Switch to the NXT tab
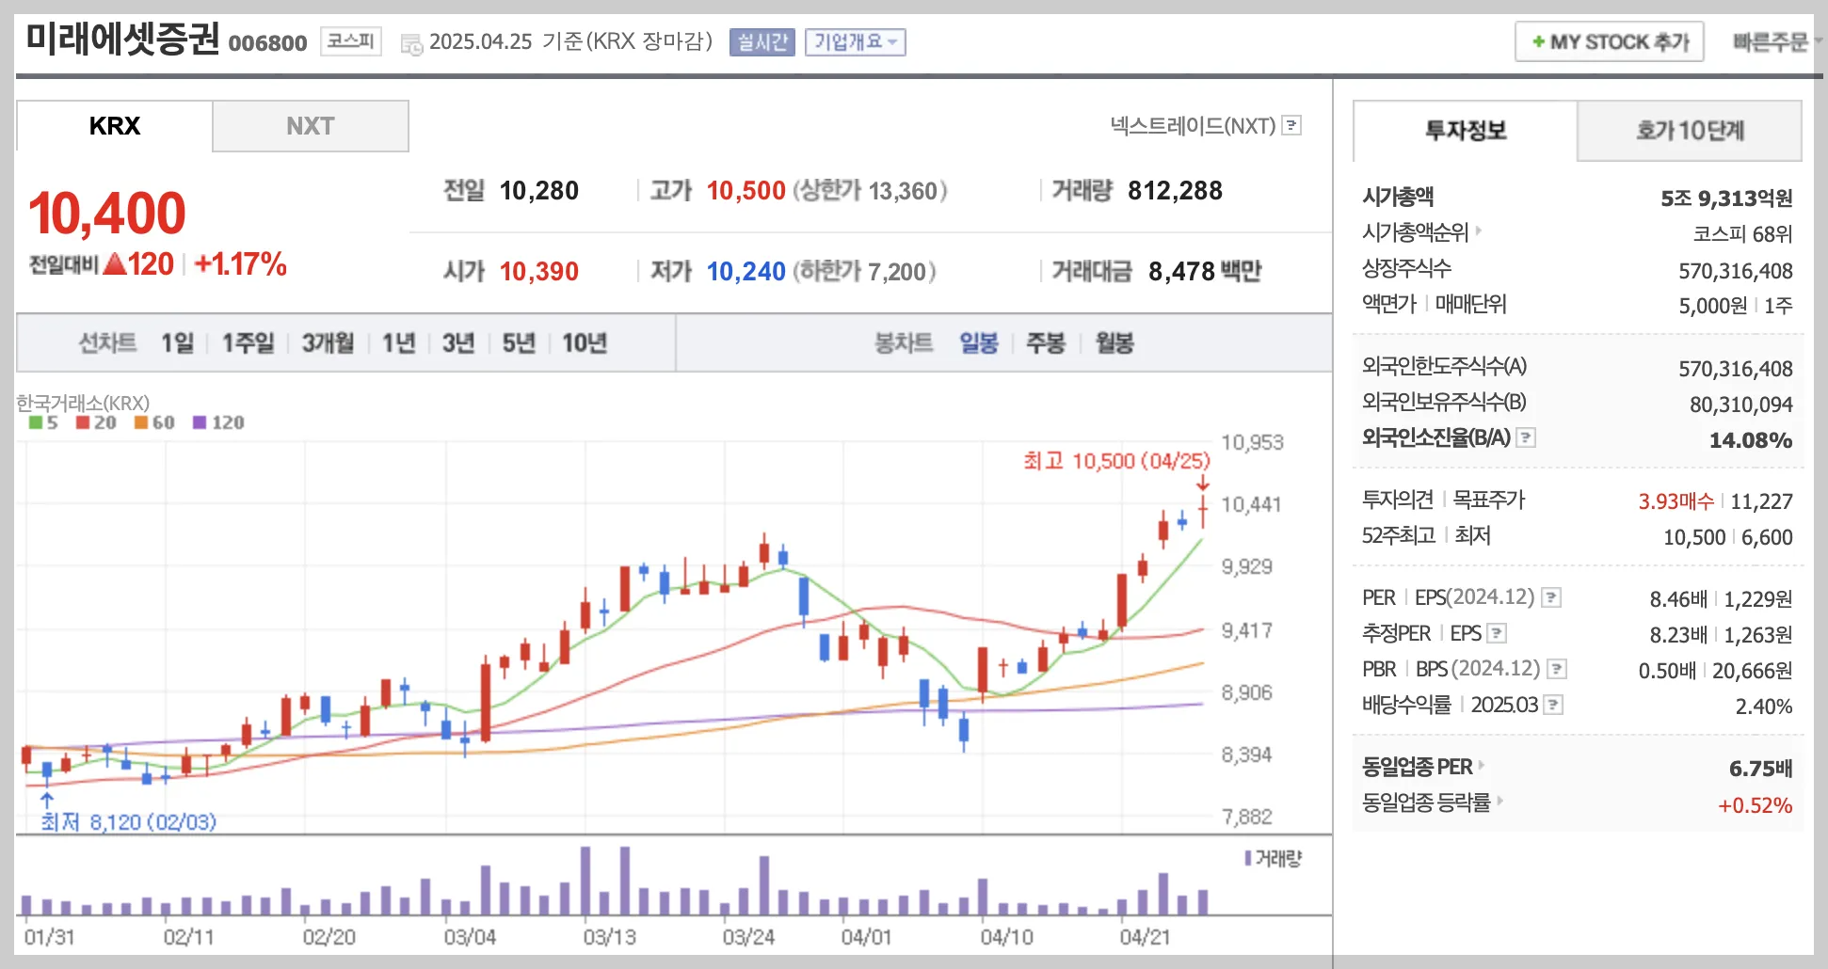Screen dimensions: 1828x969 click(311, 126)
